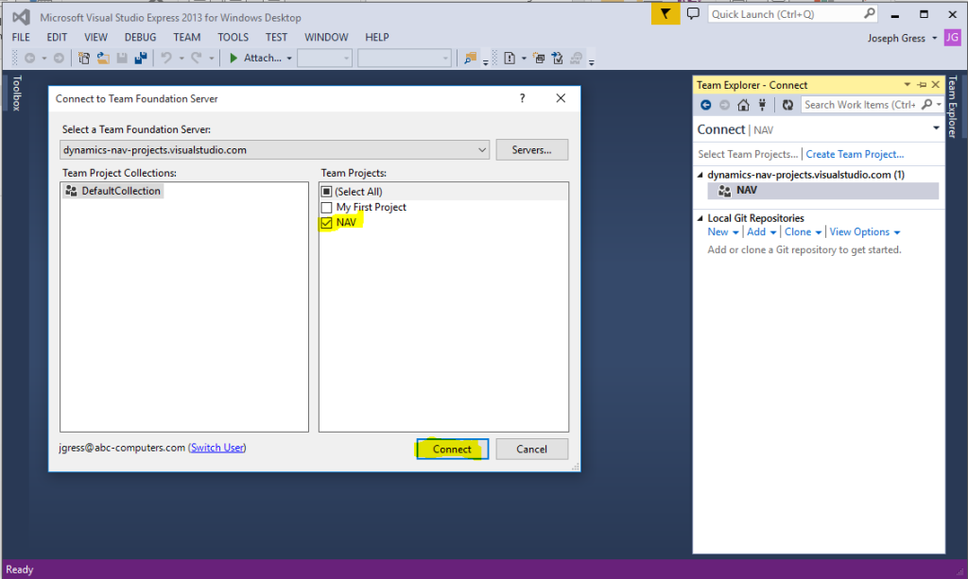Screen dimensions: 968x579
Task: Check the My First Project checkbox
Action: pos(327,209)
